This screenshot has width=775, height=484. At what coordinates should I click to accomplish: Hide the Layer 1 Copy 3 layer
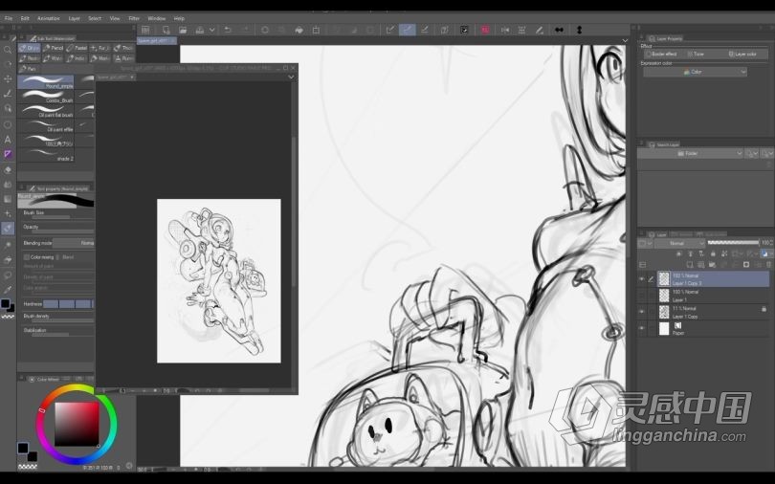[x=642, y=279]
